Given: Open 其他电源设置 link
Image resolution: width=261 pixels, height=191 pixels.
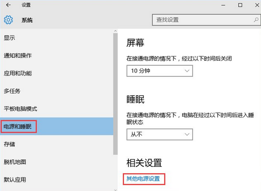Looking at the screenshot, I should click(143, 179).
